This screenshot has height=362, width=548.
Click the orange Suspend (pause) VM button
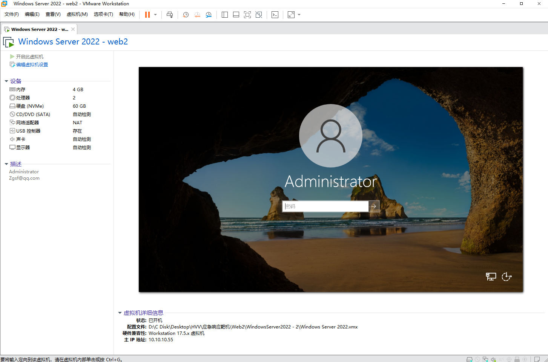point(147,15)
